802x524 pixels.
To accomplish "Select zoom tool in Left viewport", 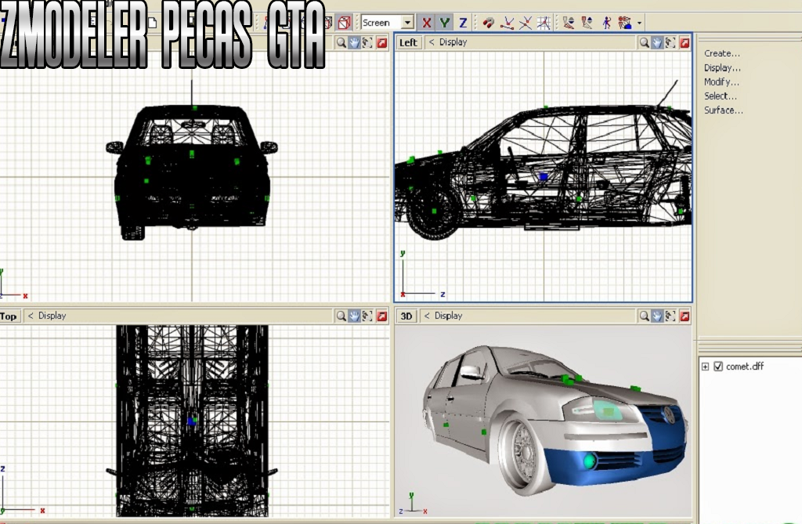I will [x=644, y=43].
